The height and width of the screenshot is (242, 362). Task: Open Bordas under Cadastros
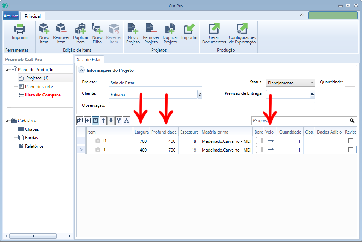point(31,138)
